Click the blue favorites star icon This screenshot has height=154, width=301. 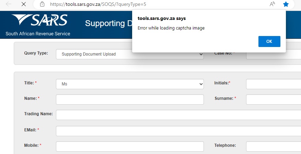[286, 4]
